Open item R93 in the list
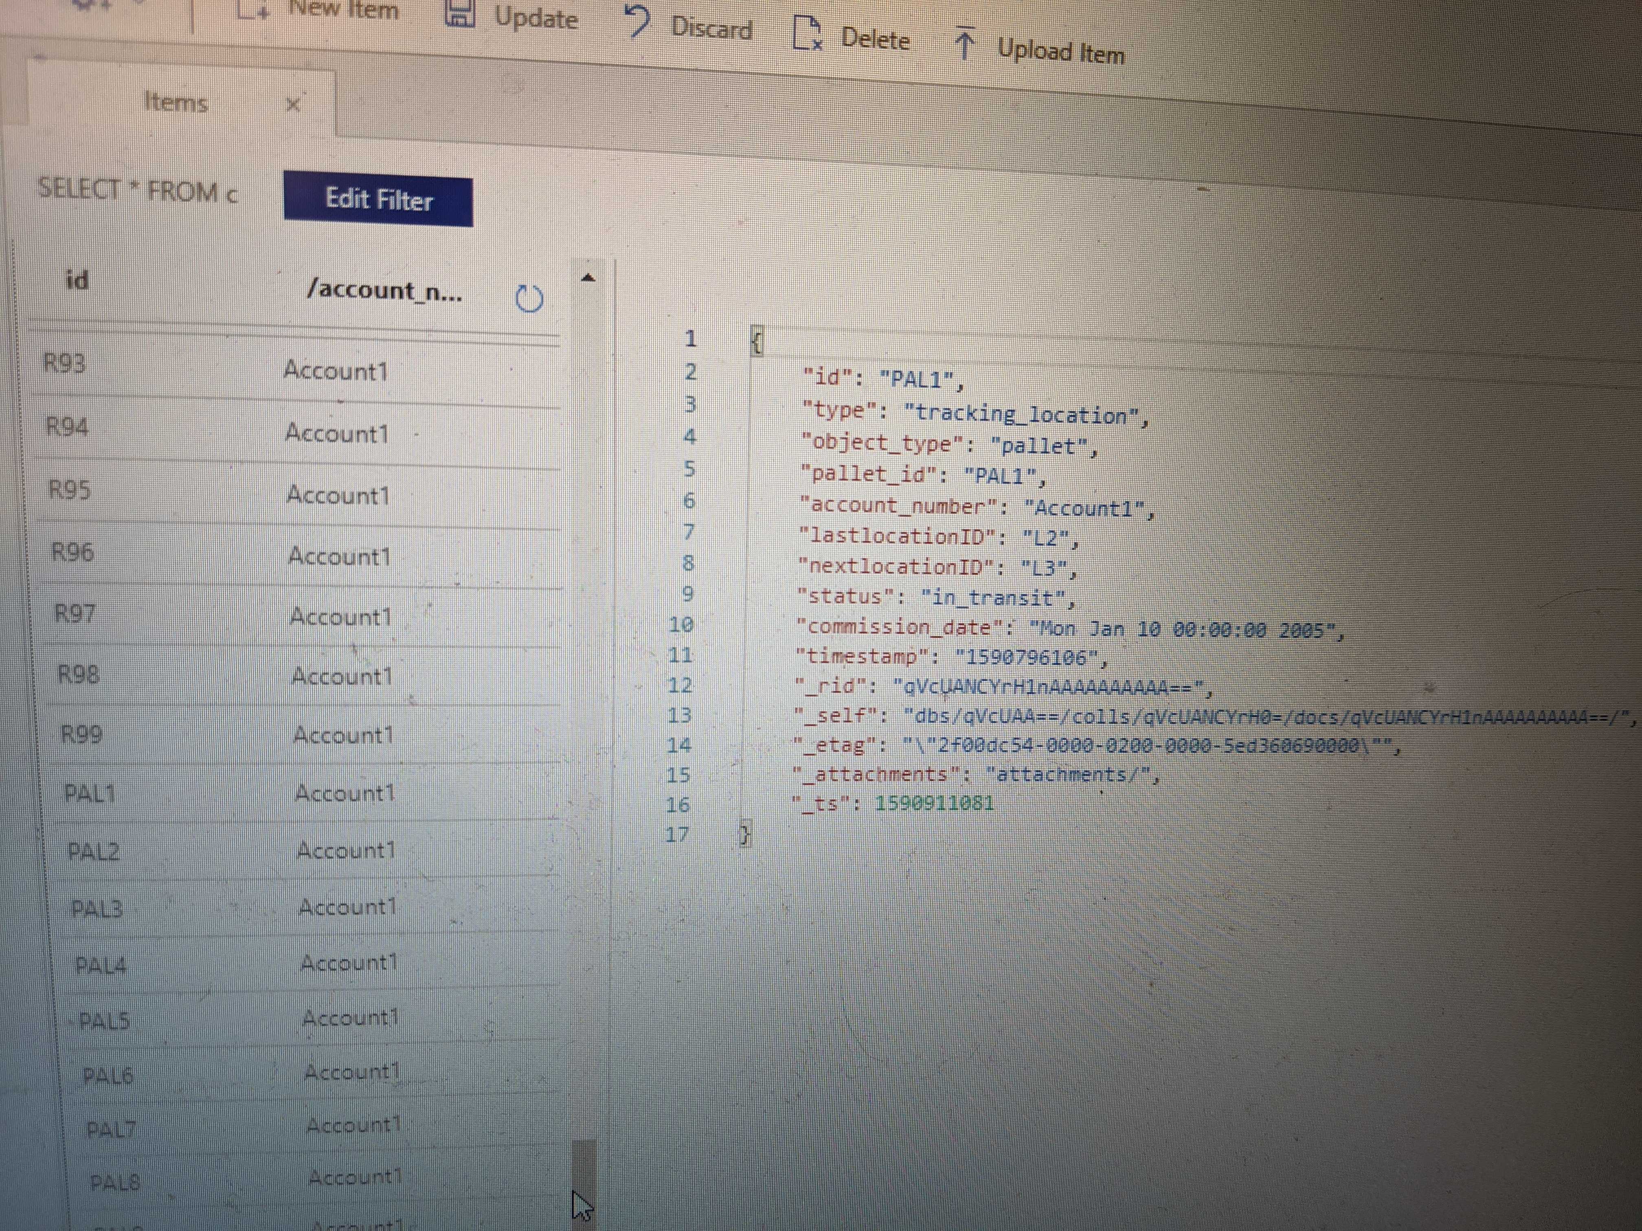 click(x=65, y=364)
